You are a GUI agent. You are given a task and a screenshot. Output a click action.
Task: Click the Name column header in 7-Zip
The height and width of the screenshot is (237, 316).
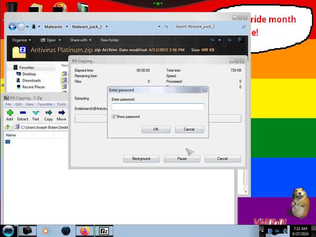tap(29, 135)
